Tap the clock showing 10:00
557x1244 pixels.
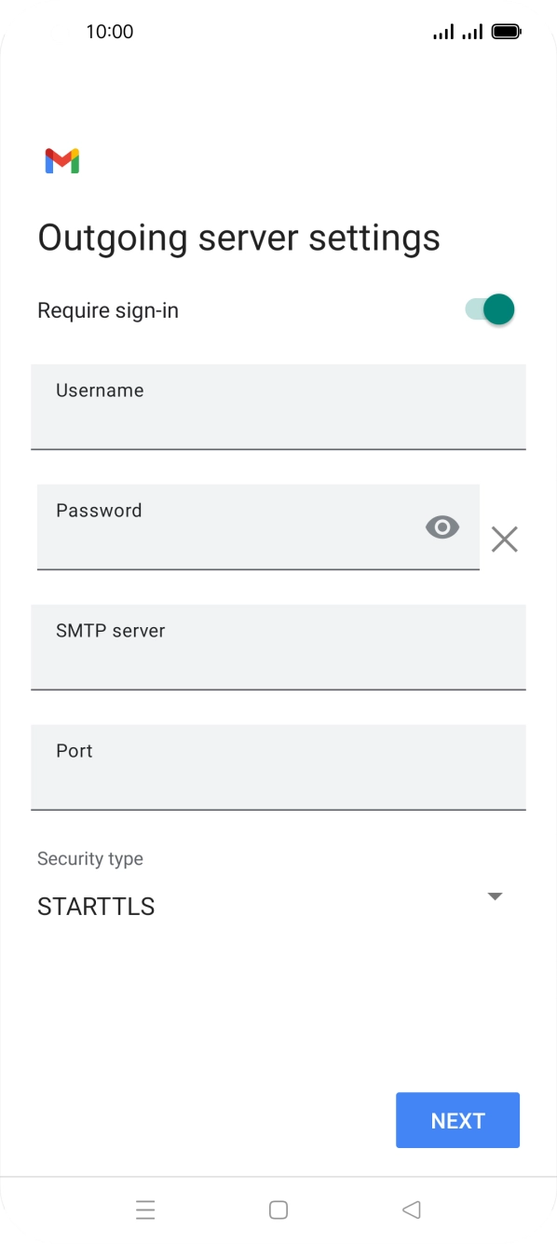[x=111, y=31]
